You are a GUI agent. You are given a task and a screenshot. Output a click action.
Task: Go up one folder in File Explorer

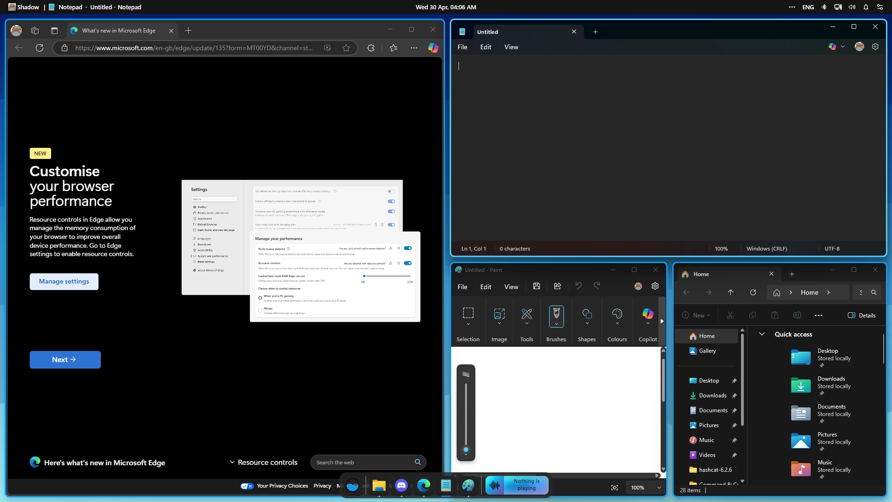(731, 292)
